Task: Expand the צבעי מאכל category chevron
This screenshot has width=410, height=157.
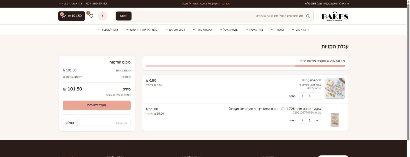Action: 221,30
